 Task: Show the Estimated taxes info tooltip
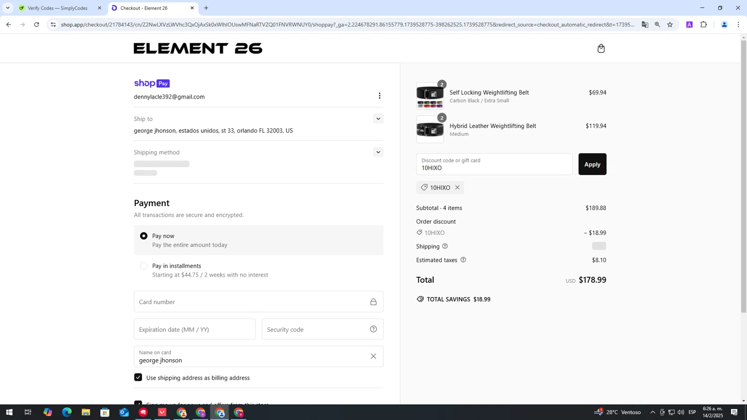click(463, 260)
